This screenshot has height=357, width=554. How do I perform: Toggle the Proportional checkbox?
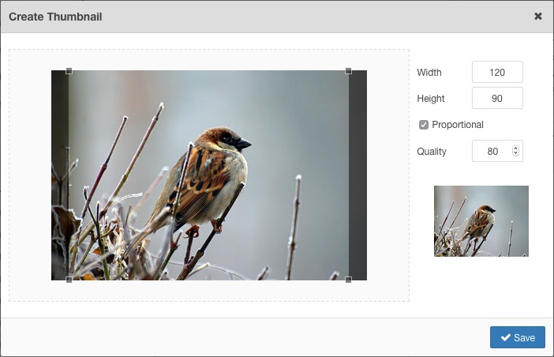424,125
